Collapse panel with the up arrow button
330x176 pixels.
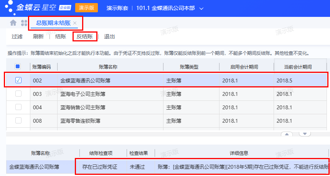coord(287,134)
